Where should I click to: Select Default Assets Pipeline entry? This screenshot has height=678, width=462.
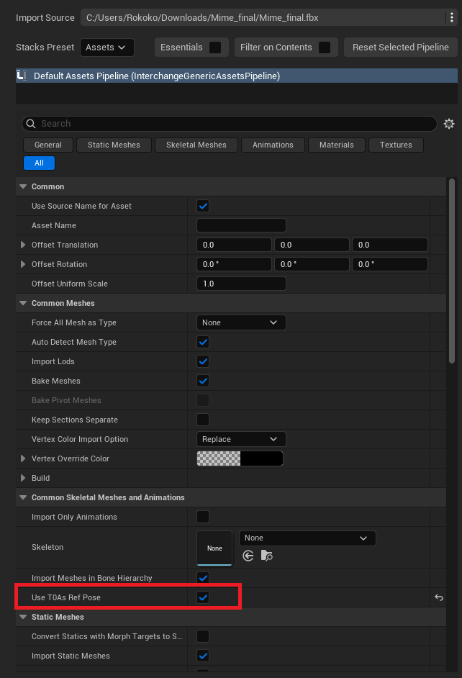pos(237,76)
